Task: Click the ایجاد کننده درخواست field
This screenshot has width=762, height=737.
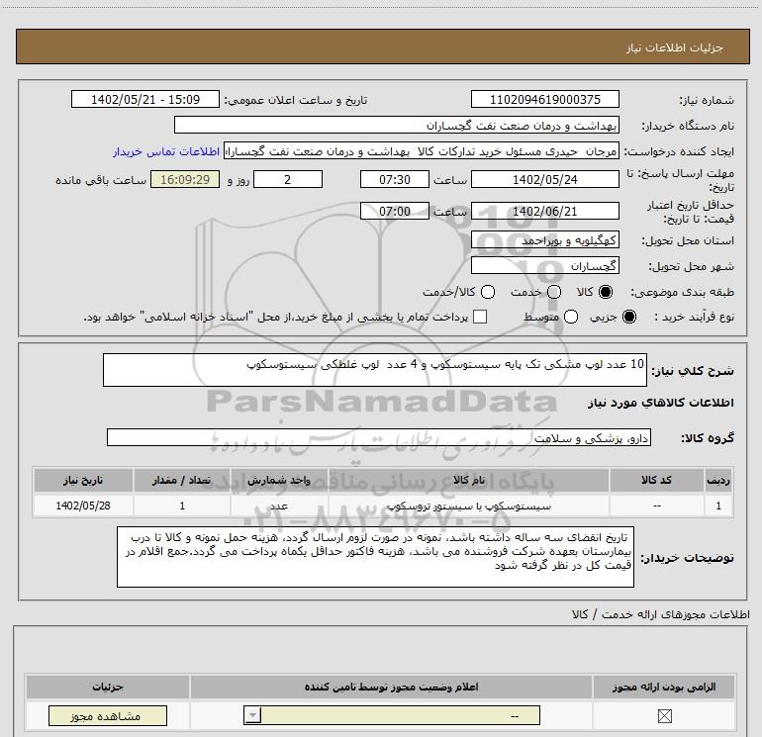Action: point(422,151)
